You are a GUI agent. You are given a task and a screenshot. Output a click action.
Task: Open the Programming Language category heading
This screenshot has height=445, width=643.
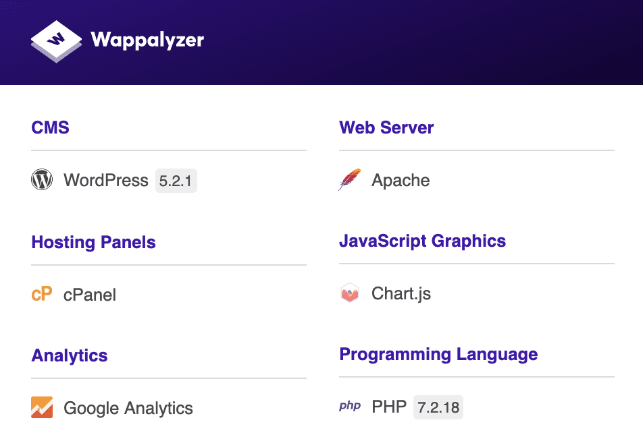438,355
